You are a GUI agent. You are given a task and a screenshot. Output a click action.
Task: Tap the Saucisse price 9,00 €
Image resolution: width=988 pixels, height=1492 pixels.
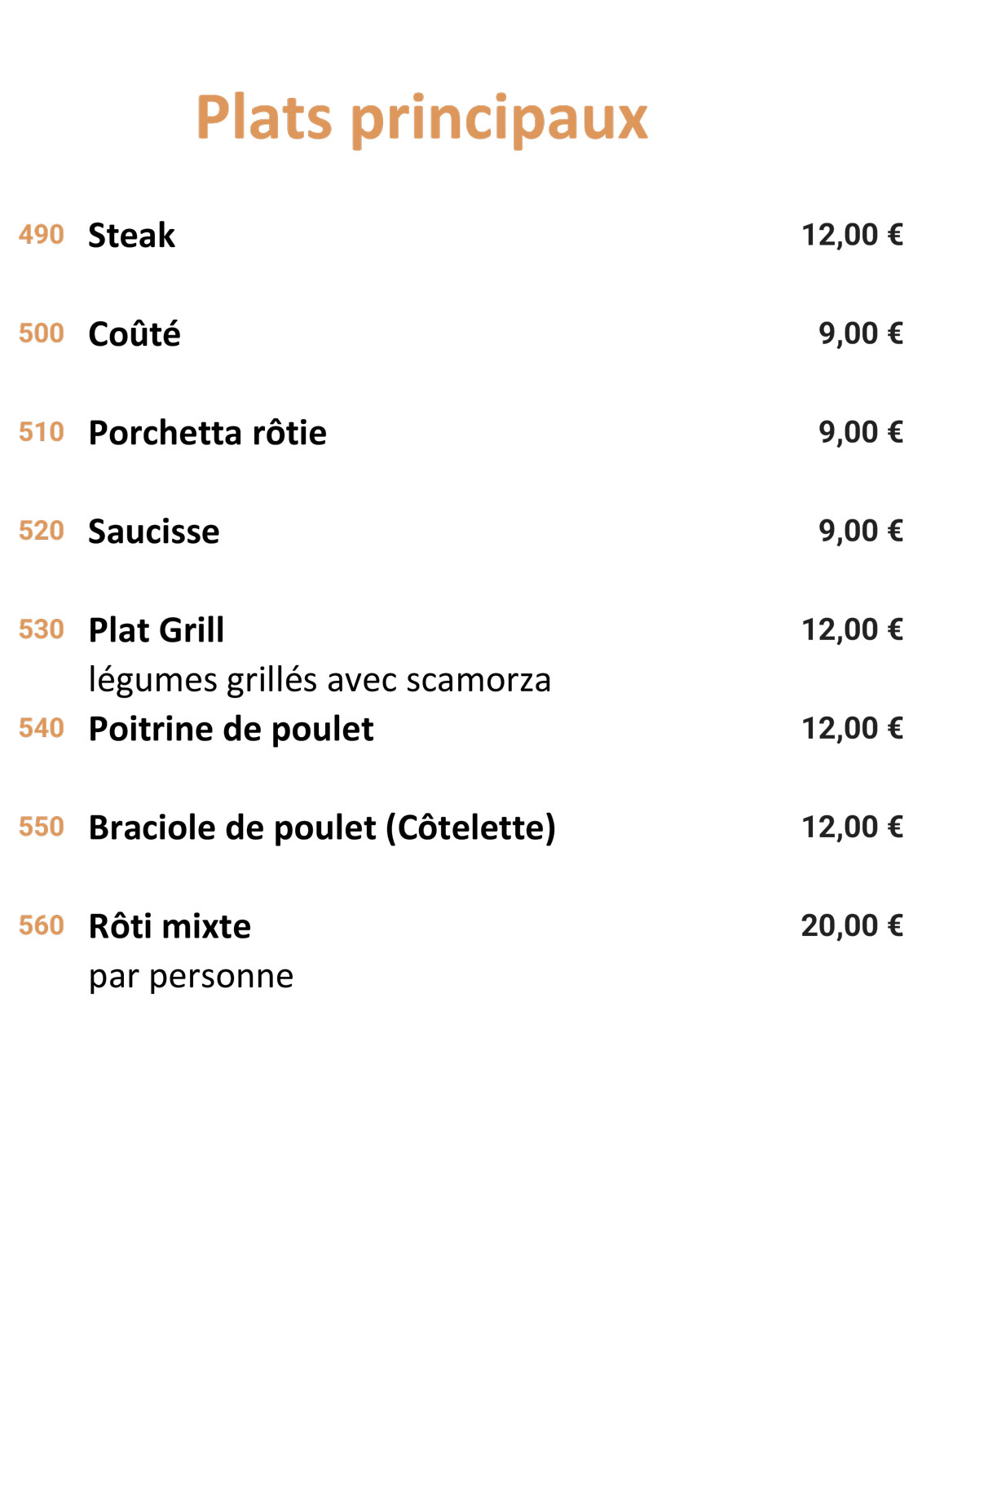coord(861,532)
